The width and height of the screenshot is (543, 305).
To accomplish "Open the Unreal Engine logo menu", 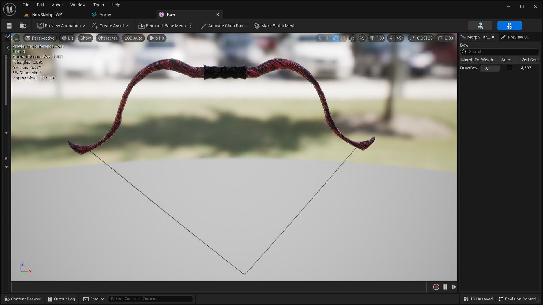I will (x=10, y=9).
